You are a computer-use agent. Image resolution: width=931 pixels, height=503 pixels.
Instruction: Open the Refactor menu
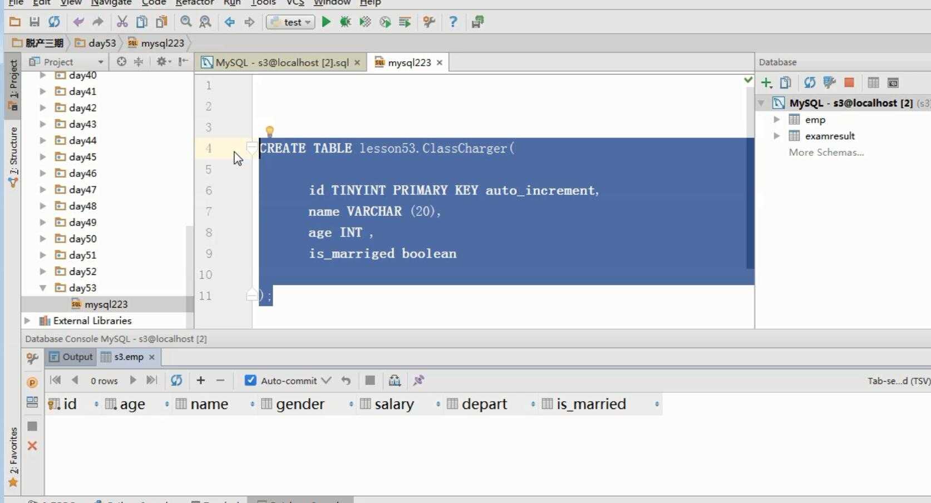click(194, 3)
